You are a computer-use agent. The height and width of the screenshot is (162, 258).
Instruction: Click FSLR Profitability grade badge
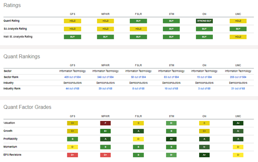[138, 139]
